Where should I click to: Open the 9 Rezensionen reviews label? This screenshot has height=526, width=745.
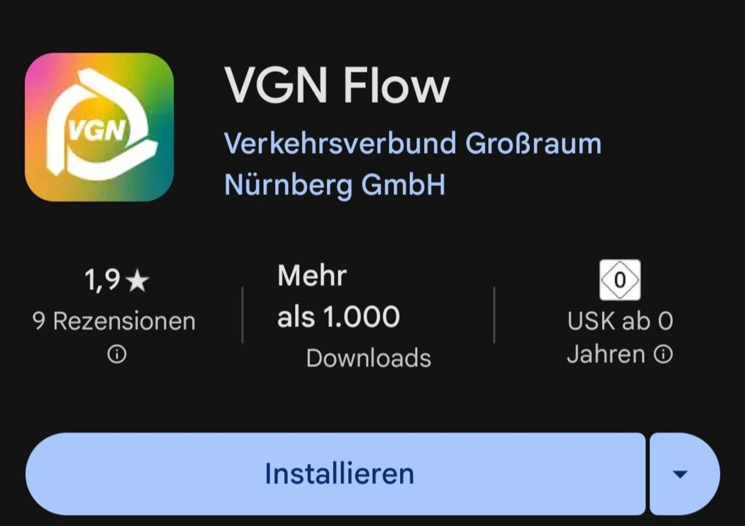coord(114,321)
